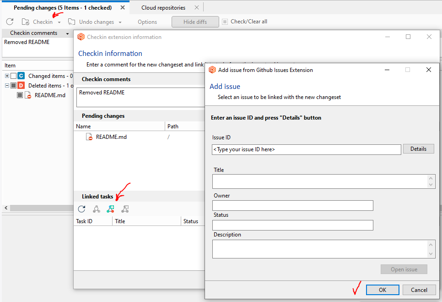Open the Undo changes dropdown arrow

pyautogui.click(x=120, y=22)
